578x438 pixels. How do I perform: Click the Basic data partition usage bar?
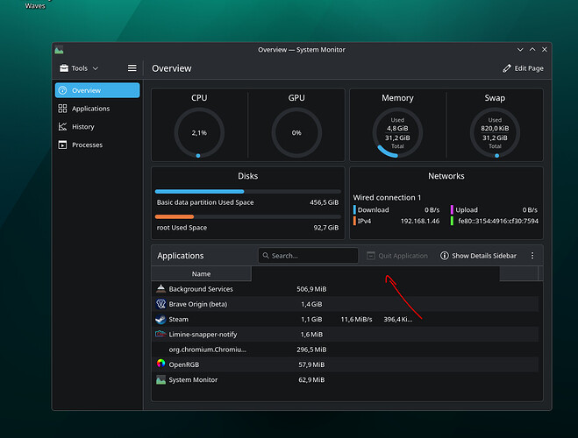[247, 191]
